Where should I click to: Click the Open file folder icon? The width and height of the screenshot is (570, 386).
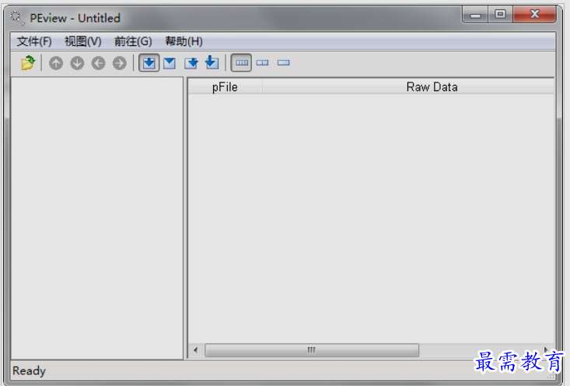(x=28, y=63)
